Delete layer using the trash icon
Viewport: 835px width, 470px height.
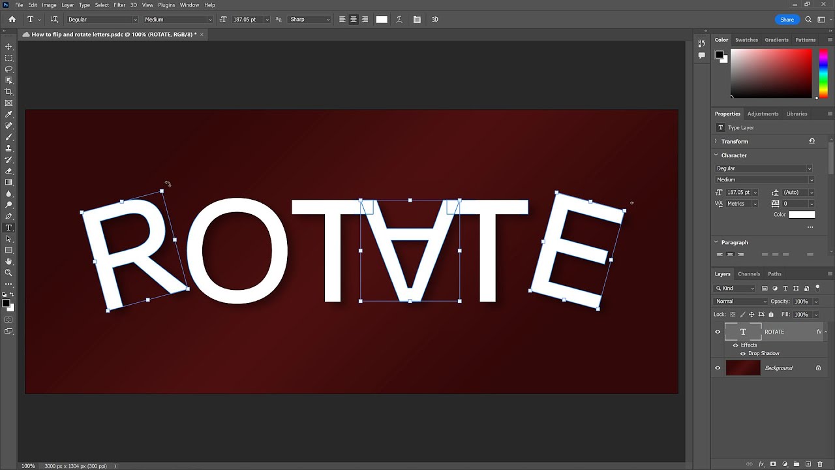tap(820, 464)
